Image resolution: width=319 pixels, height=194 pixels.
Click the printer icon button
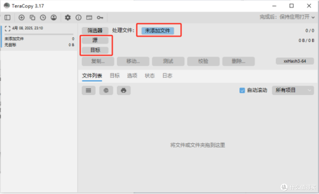tap(123, 90)
